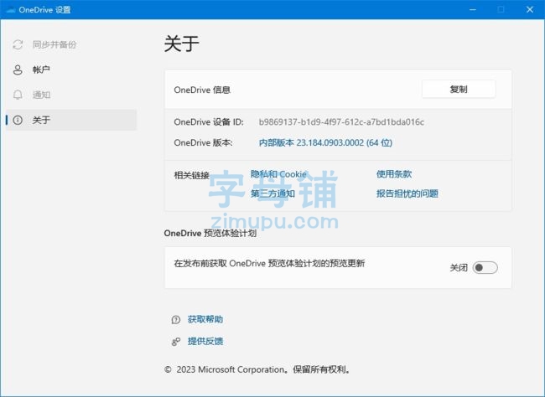
Task: Click the notification bell icon
Action: (x=18, y=95)
